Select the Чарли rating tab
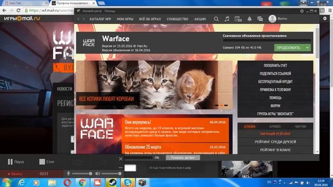Viewport: 333px width, 187px height. [x=300, y=127]
